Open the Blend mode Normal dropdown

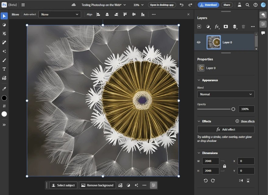tap(226, 94)
